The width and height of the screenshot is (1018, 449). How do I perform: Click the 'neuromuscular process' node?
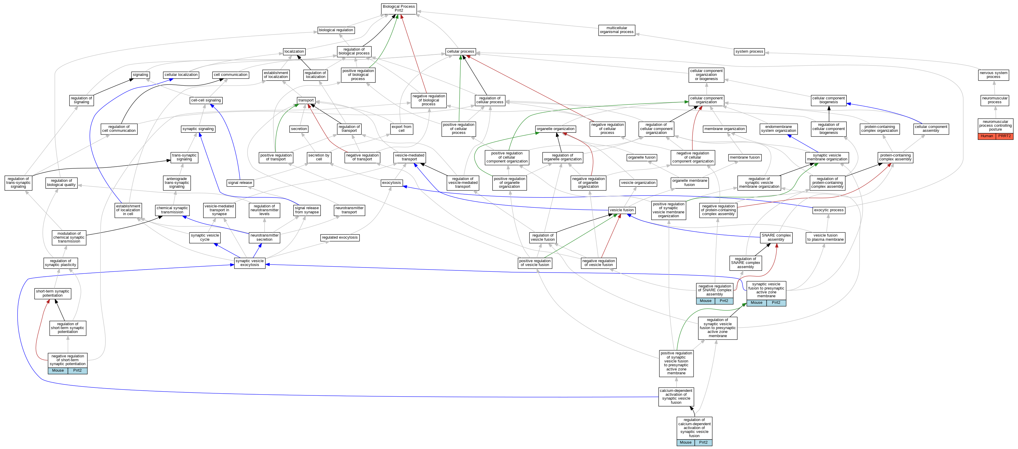click(x=995, y=100)
